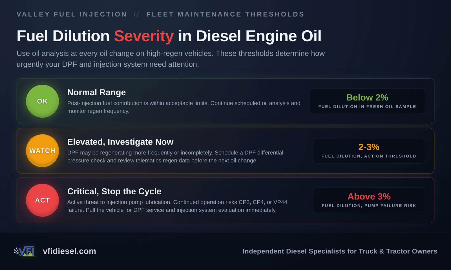
Task: Click the Critical, Stop the Cycle heading
Action: click(114, 191)
